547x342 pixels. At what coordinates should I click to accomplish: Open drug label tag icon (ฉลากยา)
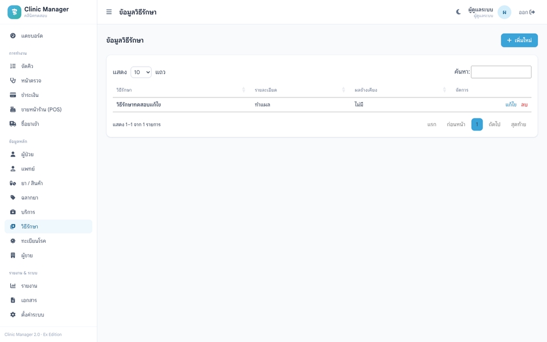13,198
